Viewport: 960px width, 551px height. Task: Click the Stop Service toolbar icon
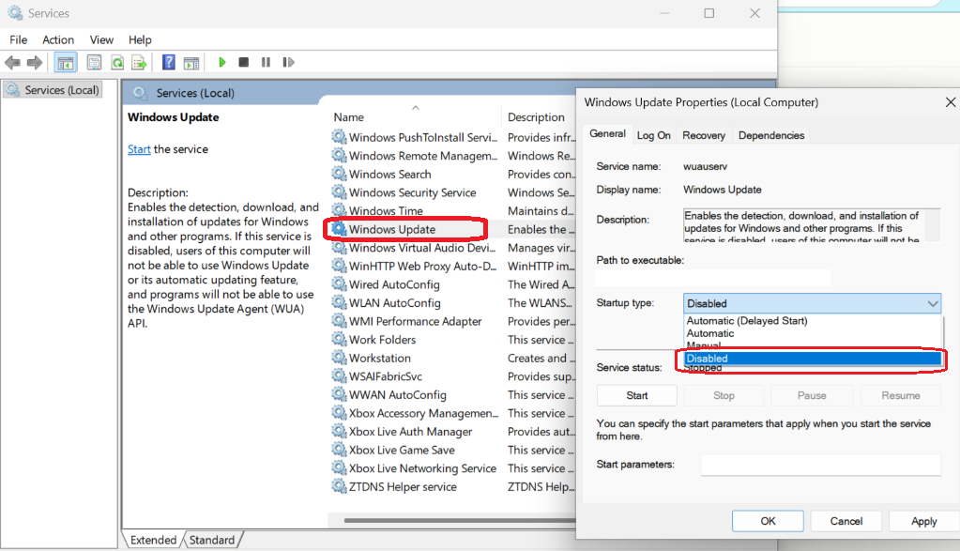[244, 63]
